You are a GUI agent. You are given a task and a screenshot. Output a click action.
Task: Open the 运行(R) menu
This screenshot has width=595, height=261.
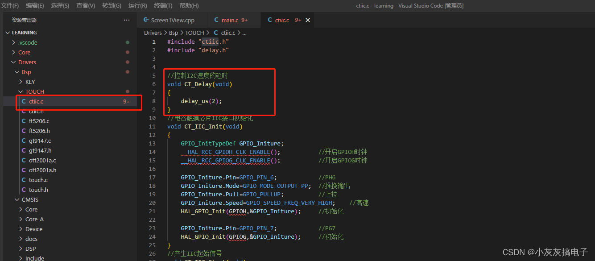tap(137, 6)
